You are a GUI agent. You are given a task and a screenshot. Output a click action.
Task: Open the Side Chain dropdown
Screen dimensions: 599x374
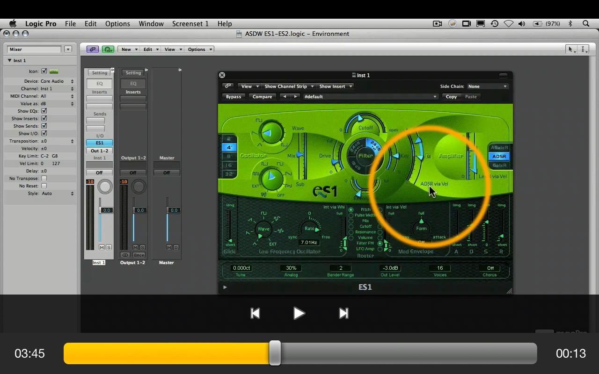[x=488, y=86]
